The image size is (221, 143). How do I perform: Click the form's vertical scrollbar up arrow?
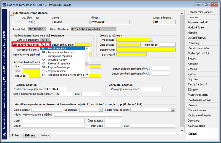182,13
